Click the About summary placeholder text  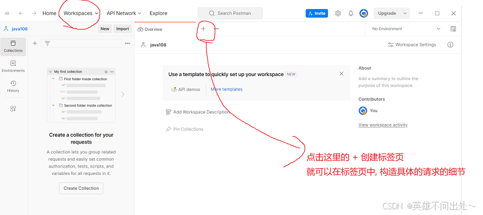(x=388, y=82)
